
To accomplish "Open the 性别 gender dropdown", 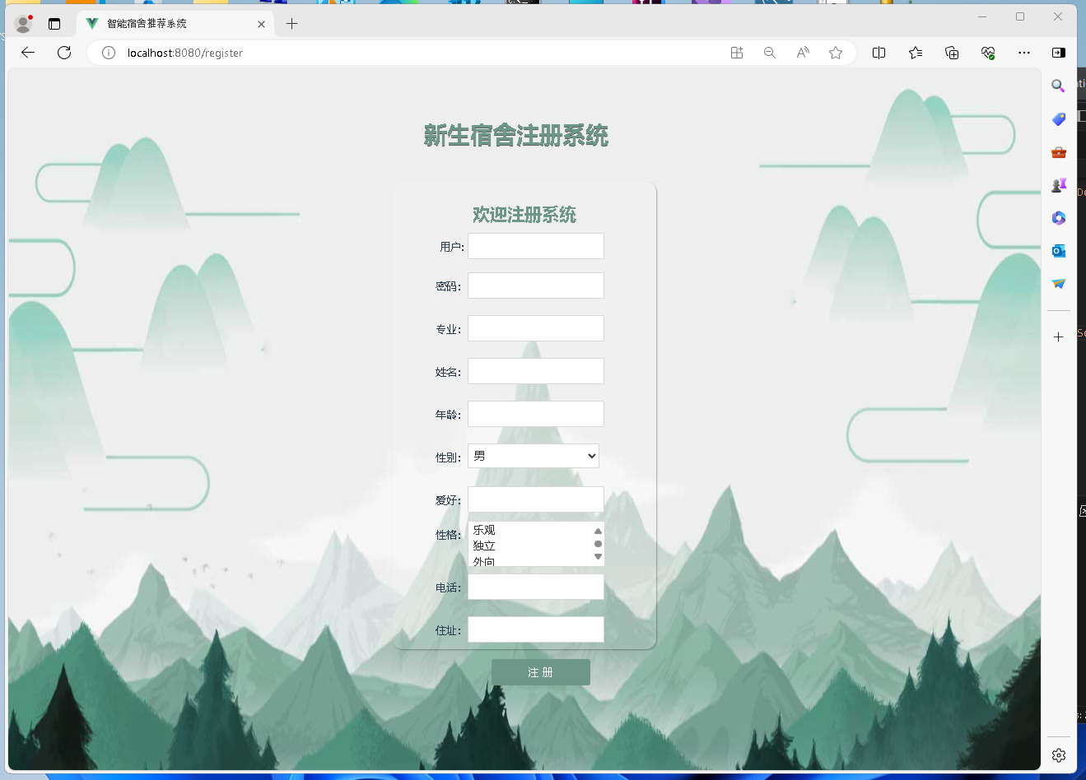I will click(533, 455).
